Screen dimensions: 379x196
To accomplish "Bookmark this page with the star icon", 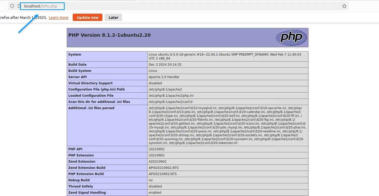I will [x=344, y=6].
